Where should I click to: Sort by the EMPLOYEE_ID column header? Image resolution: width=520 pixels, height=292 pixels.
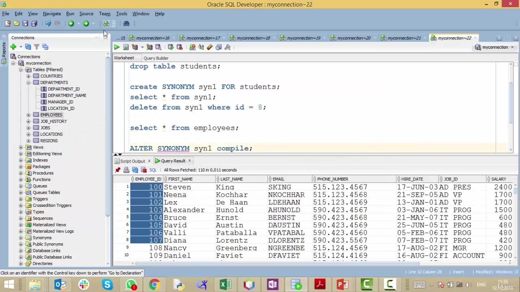point(148,179)
